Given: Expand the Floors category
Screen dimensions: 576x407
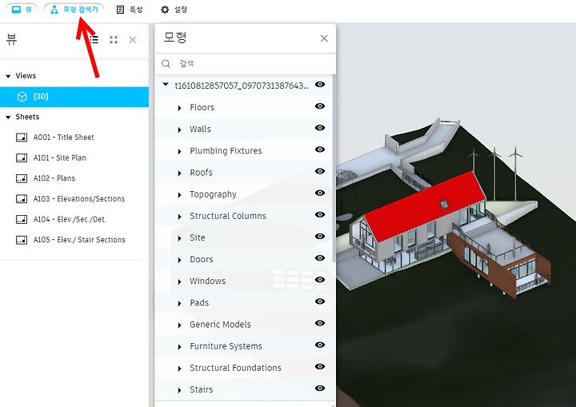Looking at the screenshot, I should click(x=179, y=108).
